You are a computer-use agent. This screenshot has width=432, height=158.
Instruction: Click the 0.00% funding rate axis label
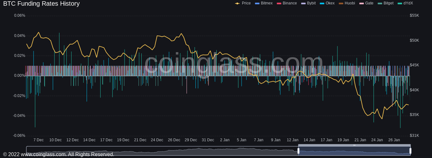[x=20, y=76]
